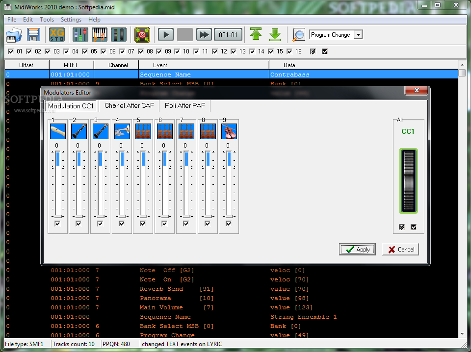The height and width of the screenshot is (352, 471).
Task: Click the green down arrow icon
Action: [x=275, y=35]
